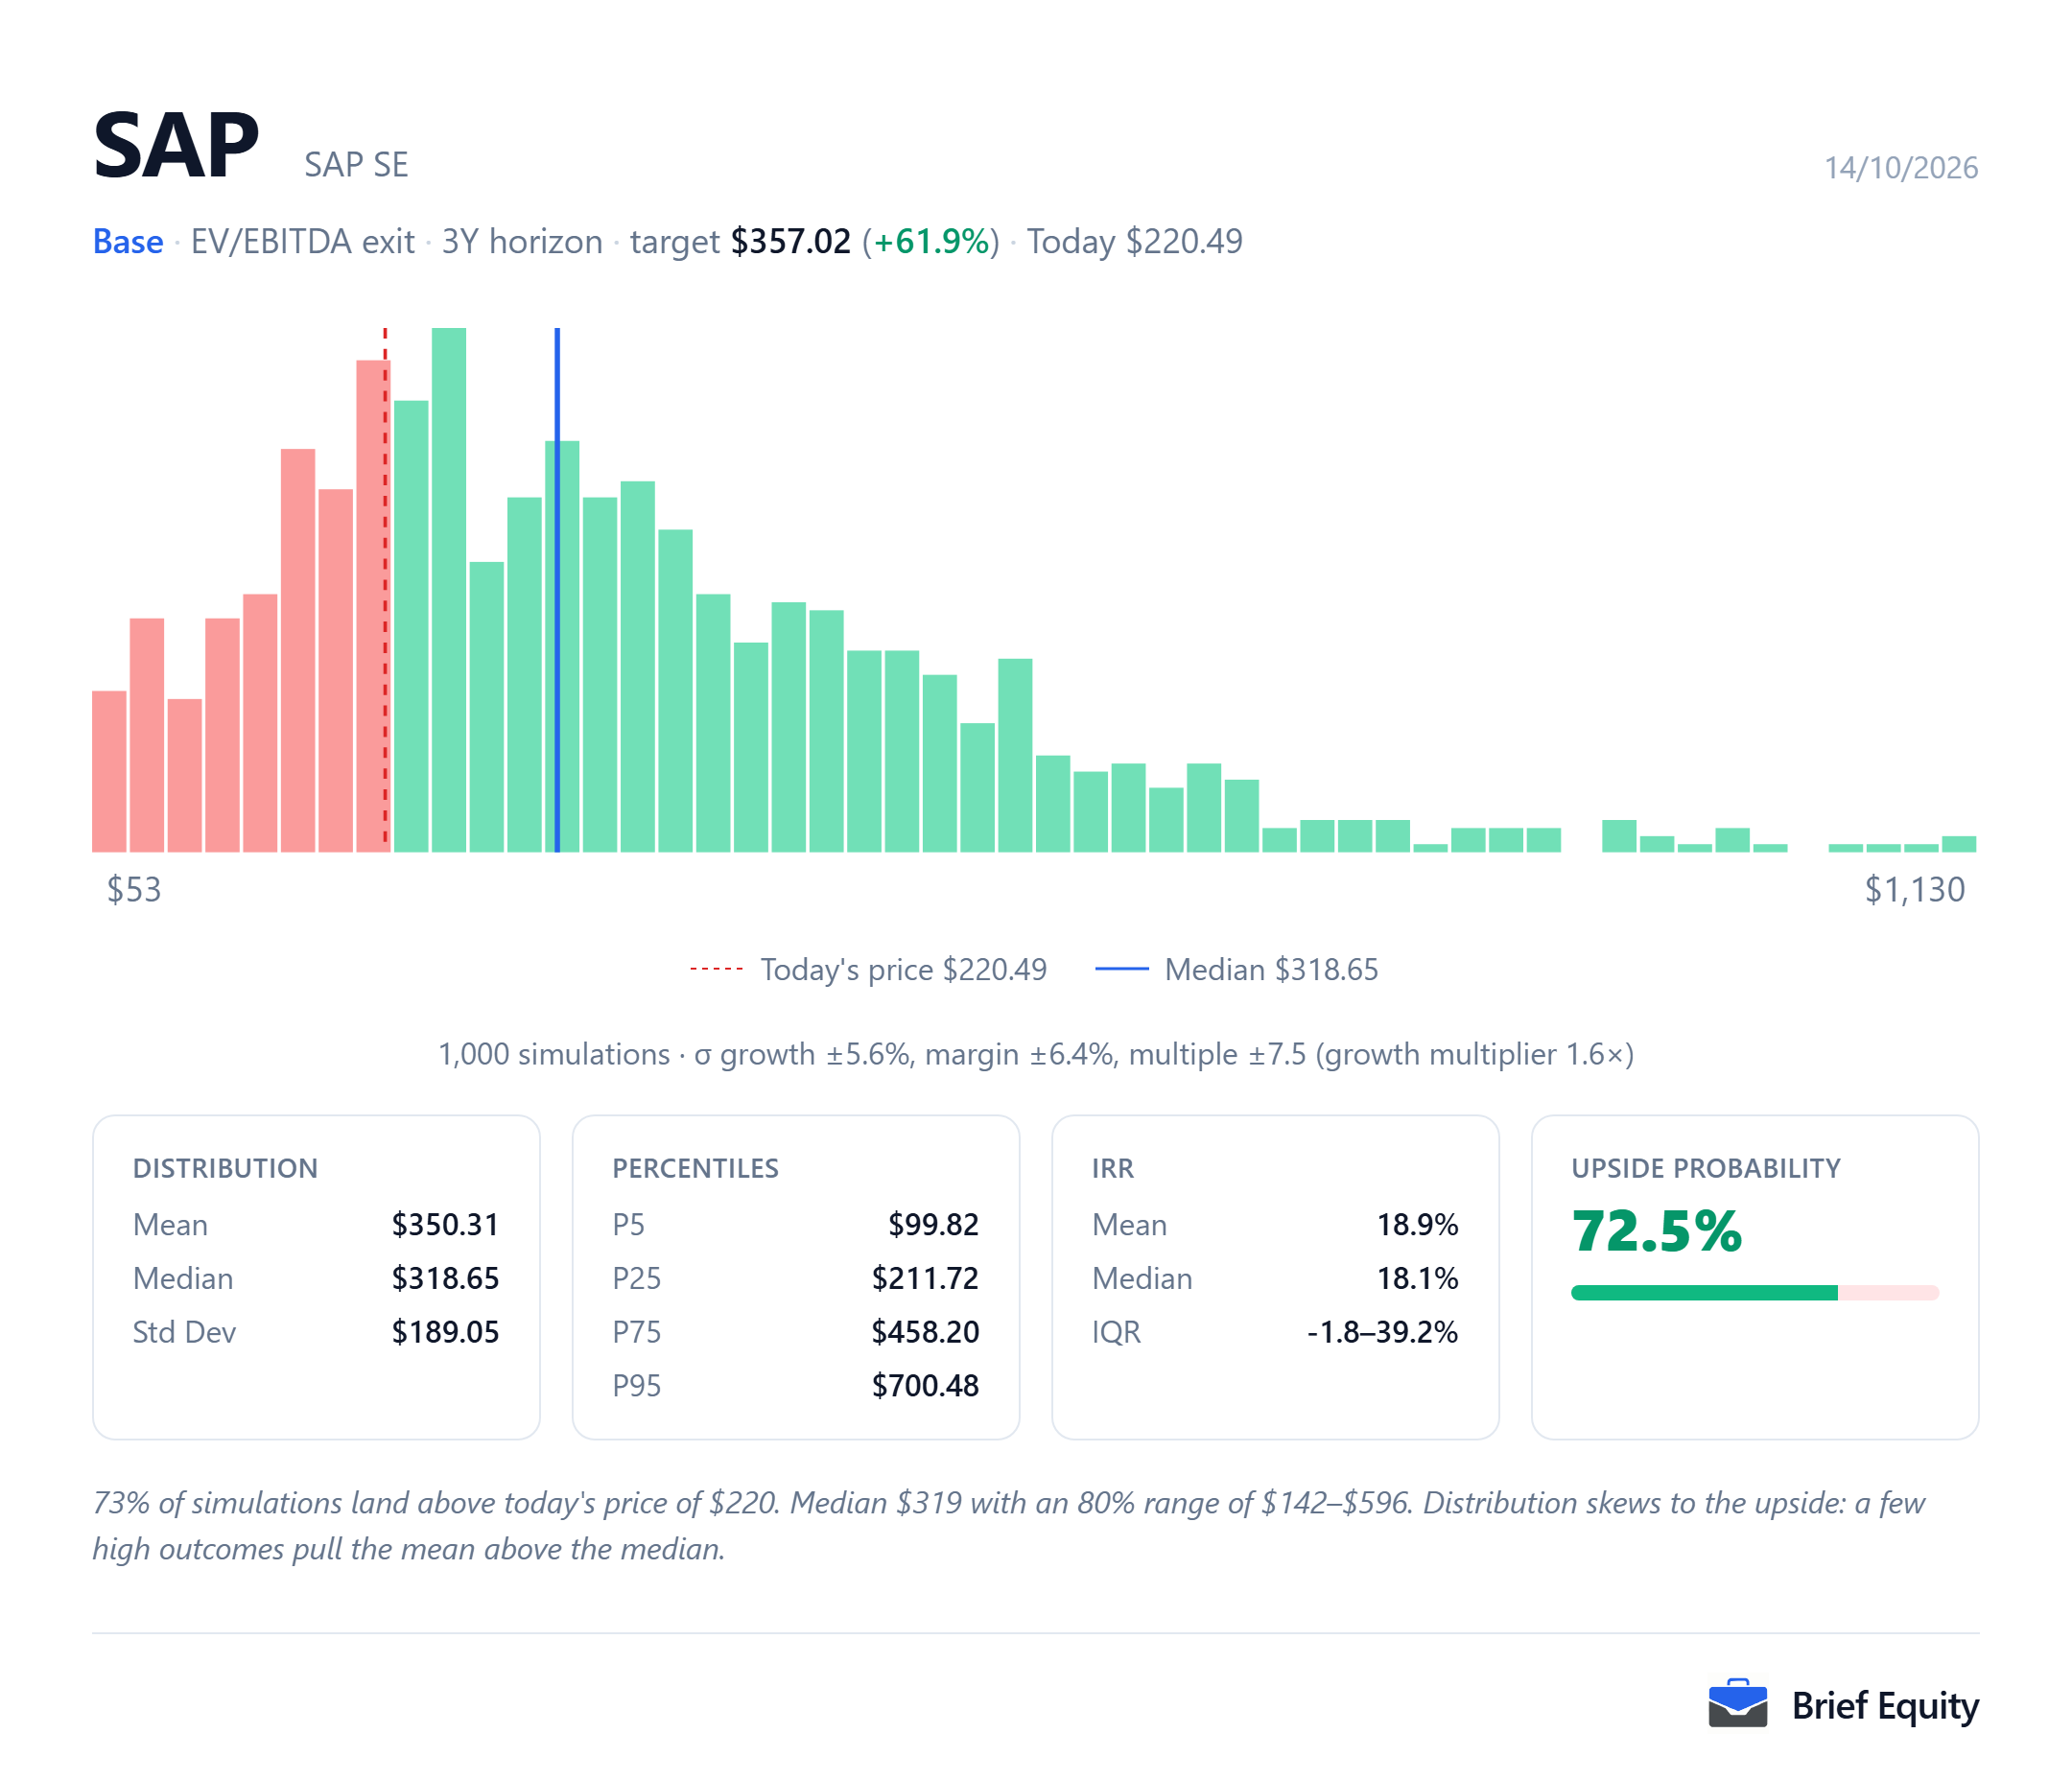Click the Brief Equity brand name text
The image size is (2072, 1780).
tap(1885, 1705)
